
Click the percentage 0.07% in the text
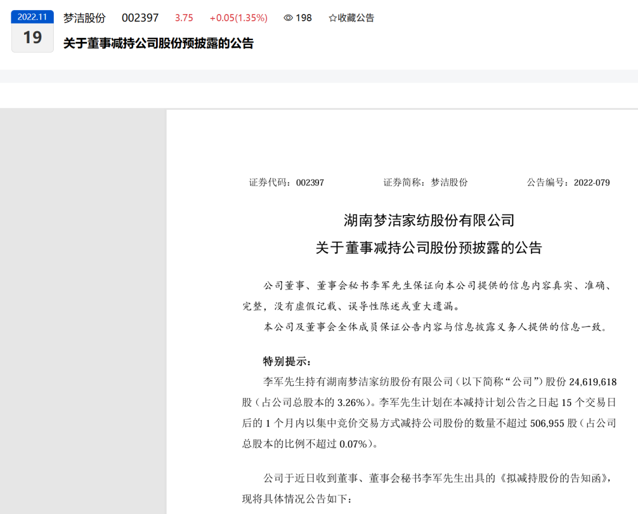point(354,444)
